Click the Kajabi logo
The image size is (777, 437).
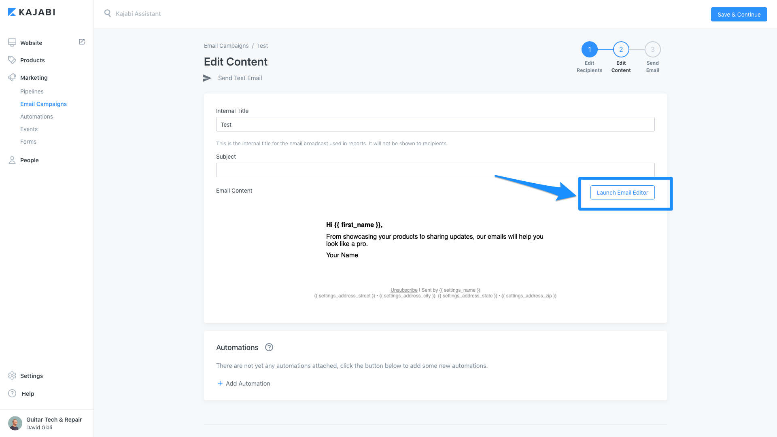click(32, 12)
